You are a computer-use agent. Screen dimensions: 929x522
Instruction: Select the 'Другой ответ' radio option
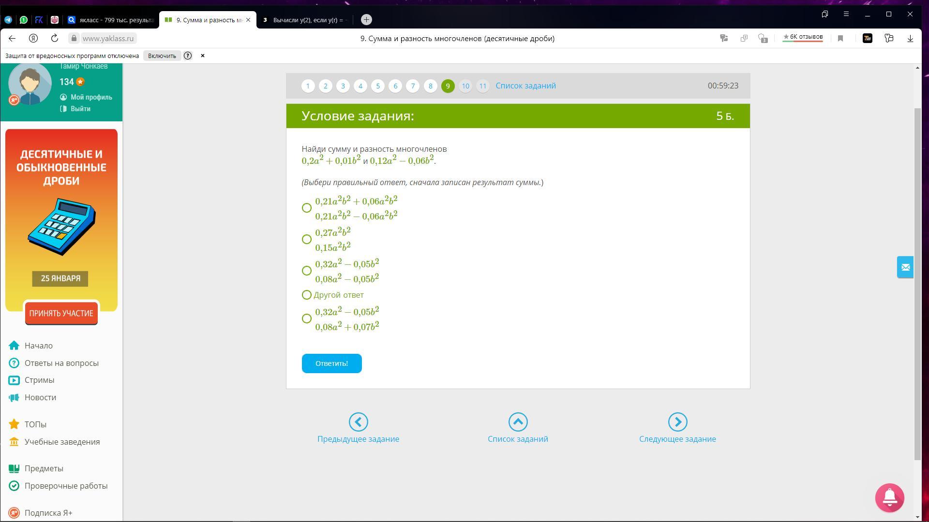coord(307,295)
